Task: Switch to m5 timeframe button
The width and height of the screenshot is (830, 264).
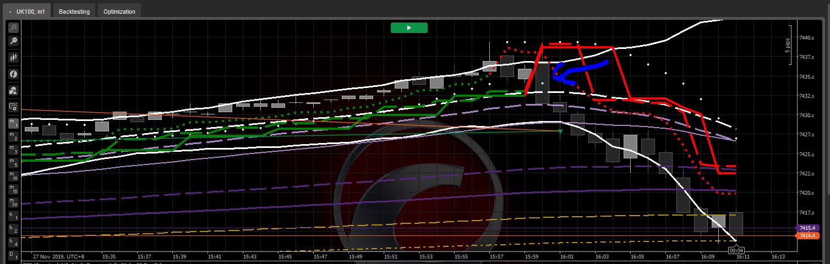Action: (13, 163)
